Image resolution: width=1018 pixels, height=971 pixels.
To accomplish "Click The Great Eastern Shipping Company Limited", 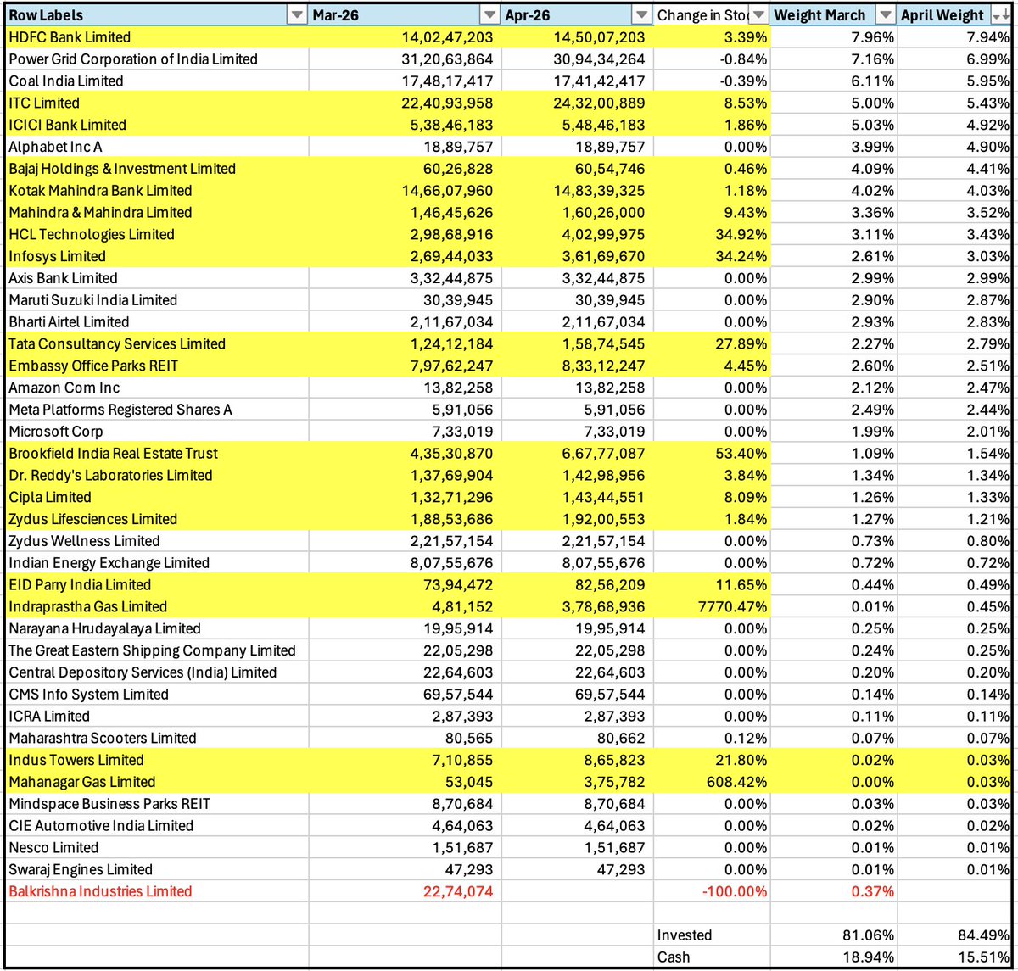I will (157, 650).
